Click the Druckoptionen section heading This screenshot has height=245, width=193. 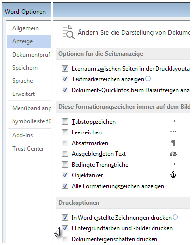tap(79, 203)
